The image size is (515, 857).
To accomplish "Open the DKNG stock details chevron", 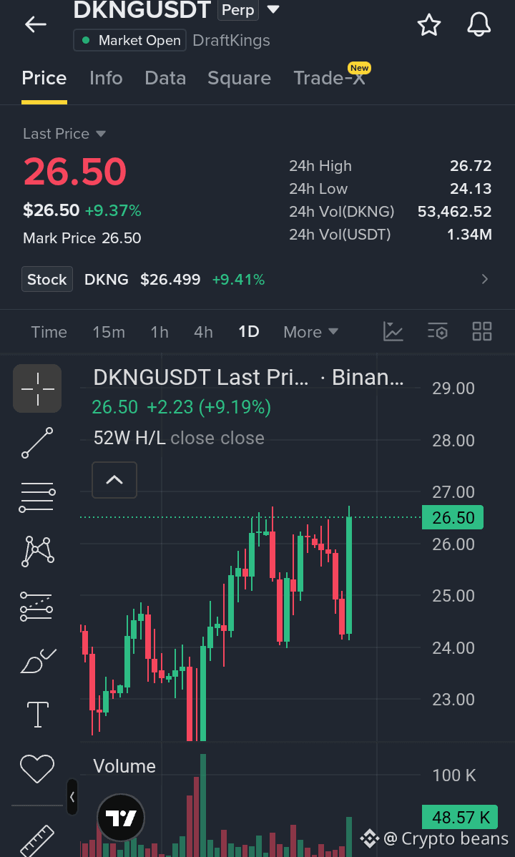I will pyautogui.click(x=484, y=279).
